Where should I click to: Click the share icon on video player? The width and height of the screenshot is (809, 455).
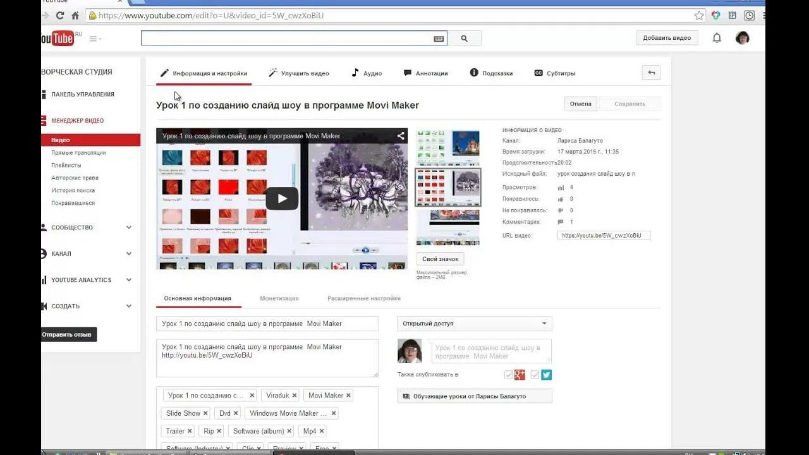point(401,136)
